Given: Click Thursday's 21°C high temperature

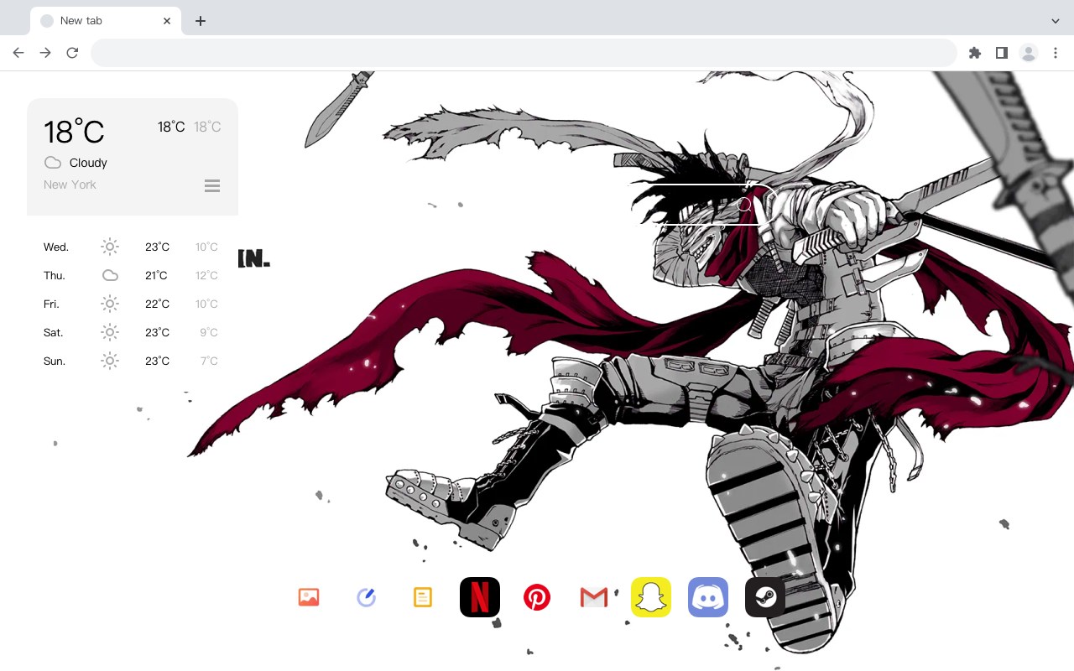Looking at the screenshot, I should pyautogui.click(x=157, y=275).
